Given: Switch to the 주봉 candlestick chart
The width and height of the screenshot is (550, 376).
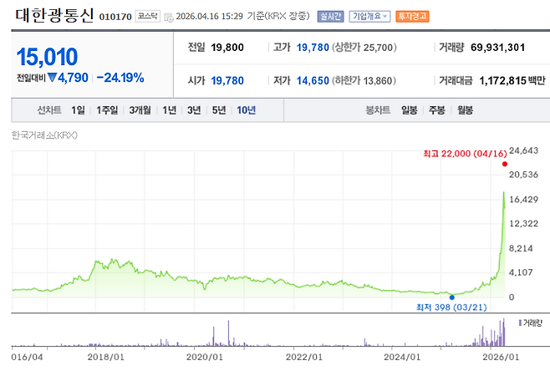Looking at the screenshot, I should (437, 110).
